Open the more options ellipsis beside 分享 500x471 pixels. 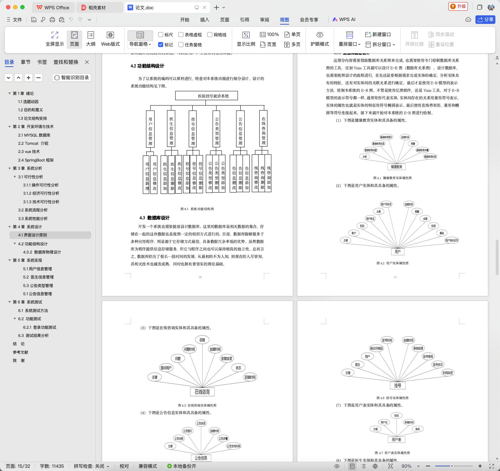click(468, 20)
